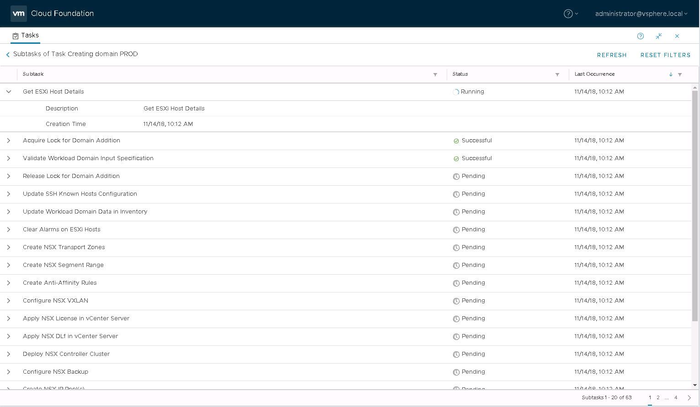This screenshot has width=700, height=407.
Task: Collapse the Get ESXi Host Details row
Action: [8, 92]
